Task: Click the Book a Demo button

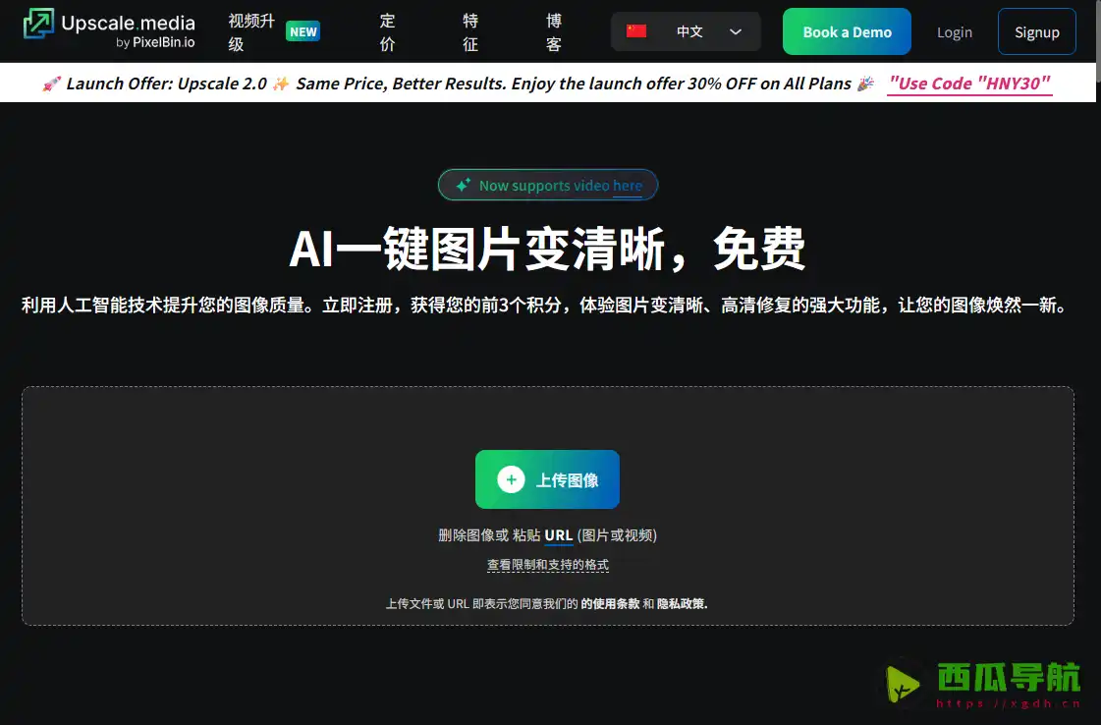Action: tap(847, 30)
